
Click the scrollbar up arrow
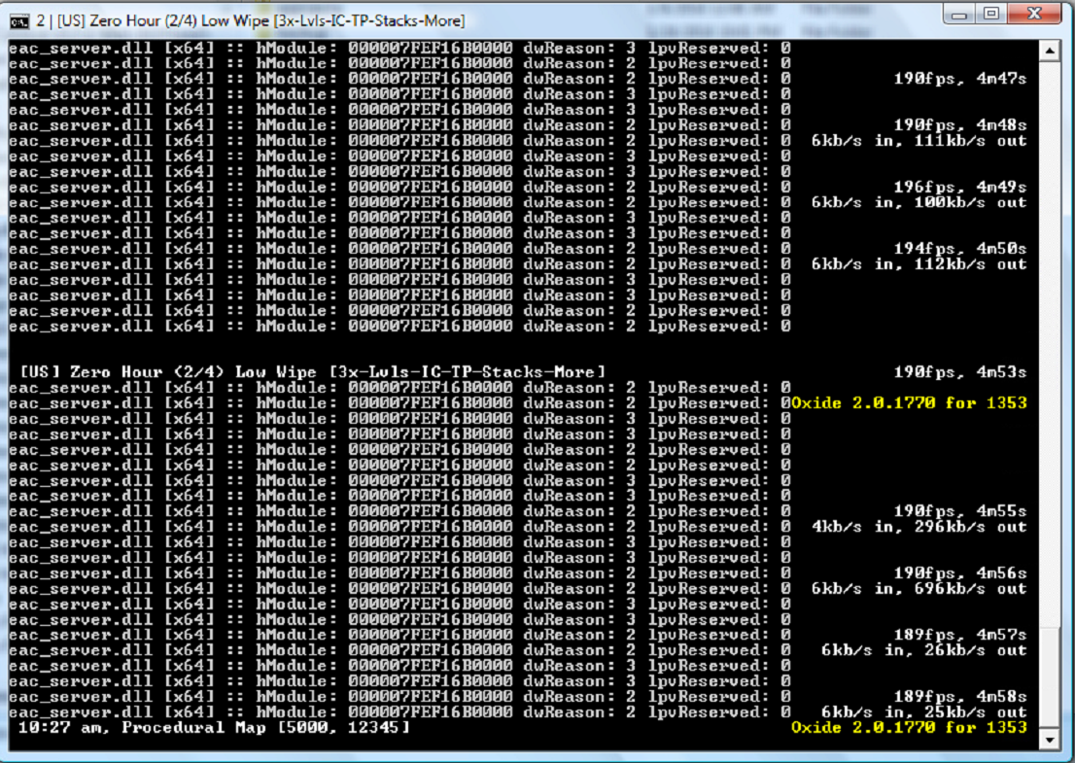(1050, 52)
